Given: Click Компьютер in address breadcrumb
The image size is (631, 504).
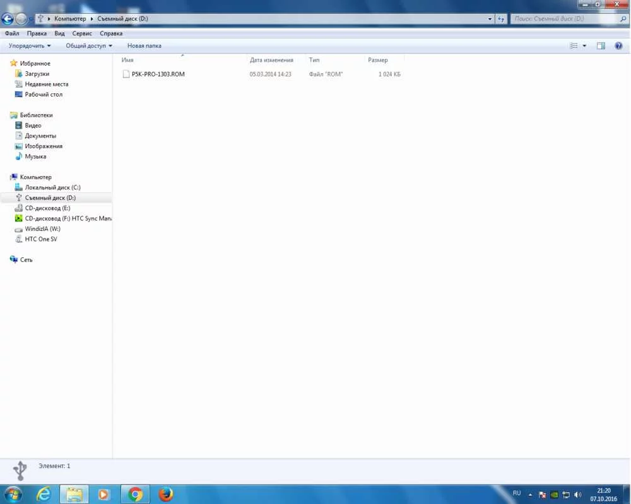Looking at the screenshot, I should click(x=70, y=18).
